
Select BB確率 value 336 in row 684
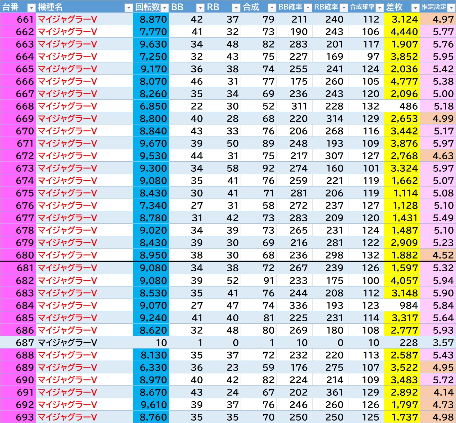[294, 305]
